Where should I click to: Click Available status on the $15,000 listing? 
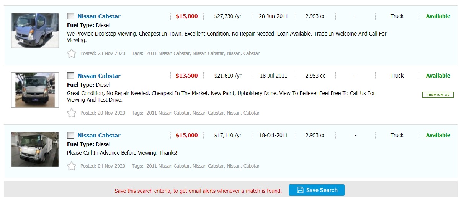click(x=438, y=135)
